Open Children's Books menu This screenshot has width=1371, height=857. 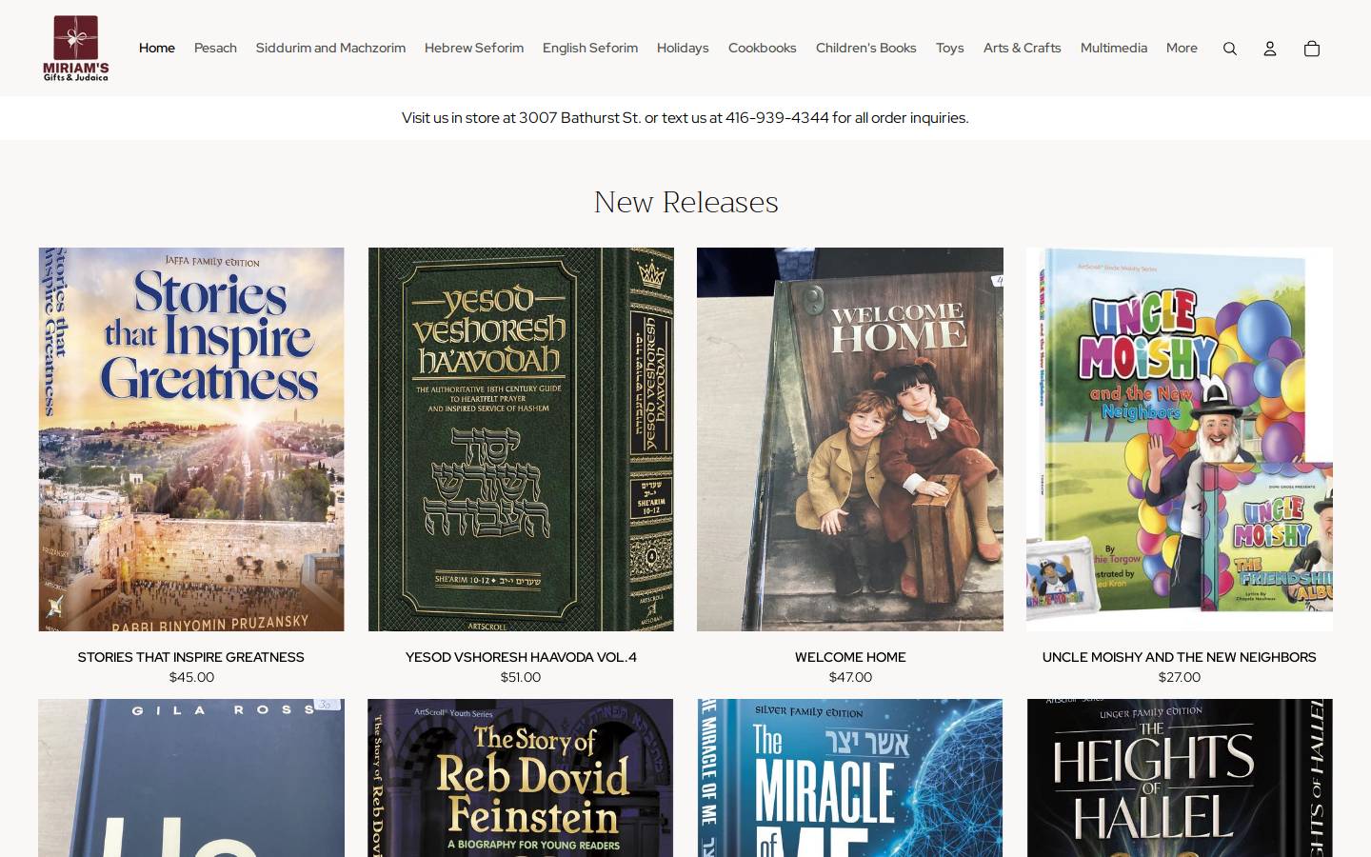866,48
